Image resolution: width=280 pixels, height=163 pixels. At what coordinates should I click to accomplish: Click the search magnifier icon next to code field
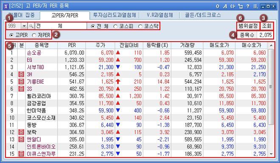(31, 26)
